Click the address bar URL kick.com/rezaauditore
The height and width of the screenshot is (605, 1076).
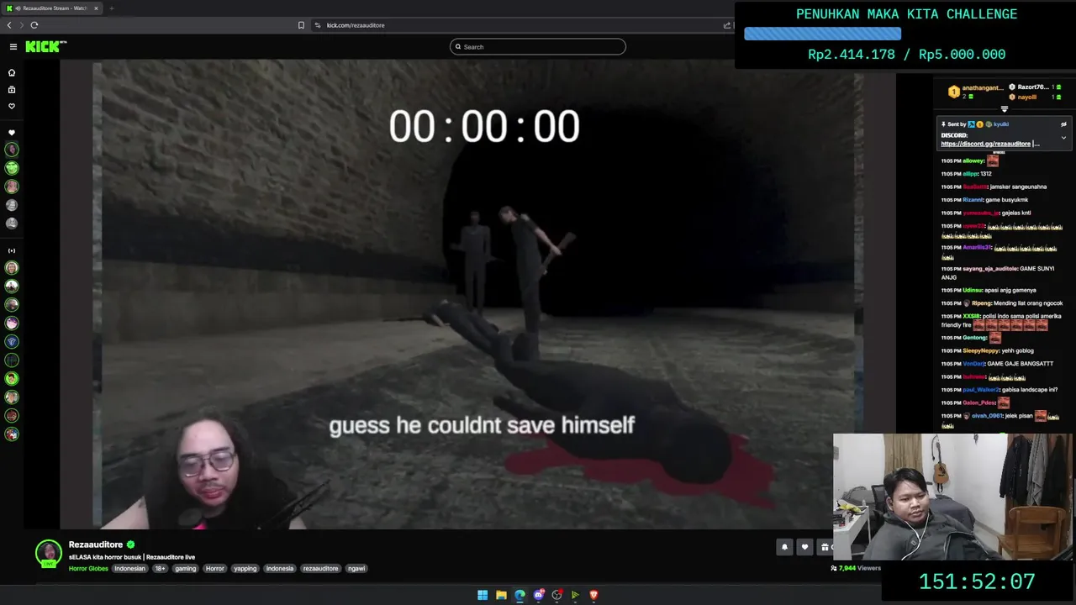[356, 25]
